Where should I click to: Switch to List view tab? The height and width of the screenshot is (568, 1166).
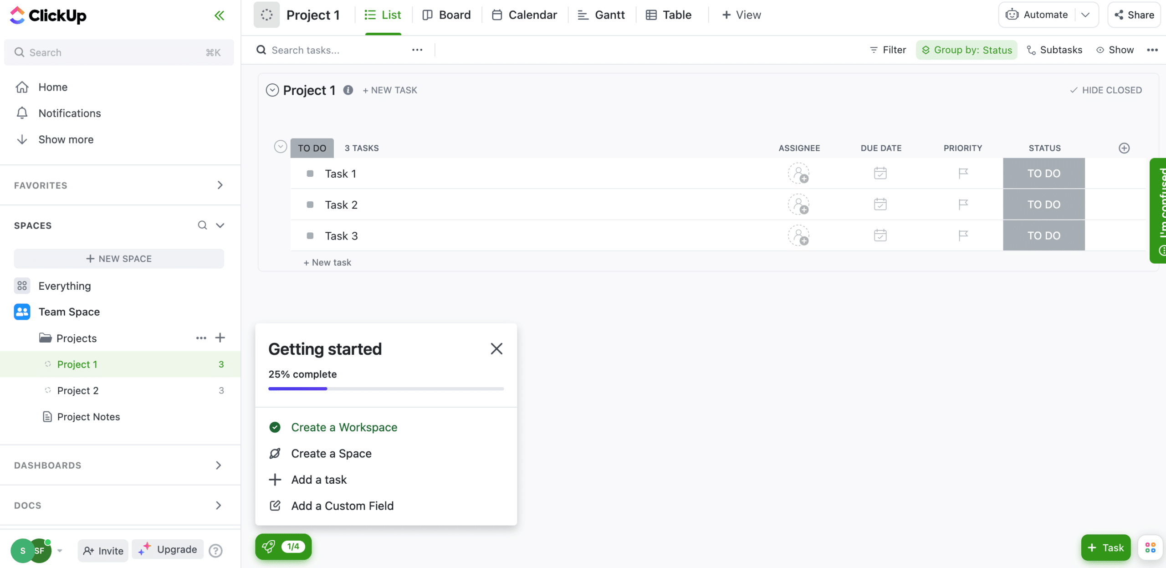tap(383, 15)
